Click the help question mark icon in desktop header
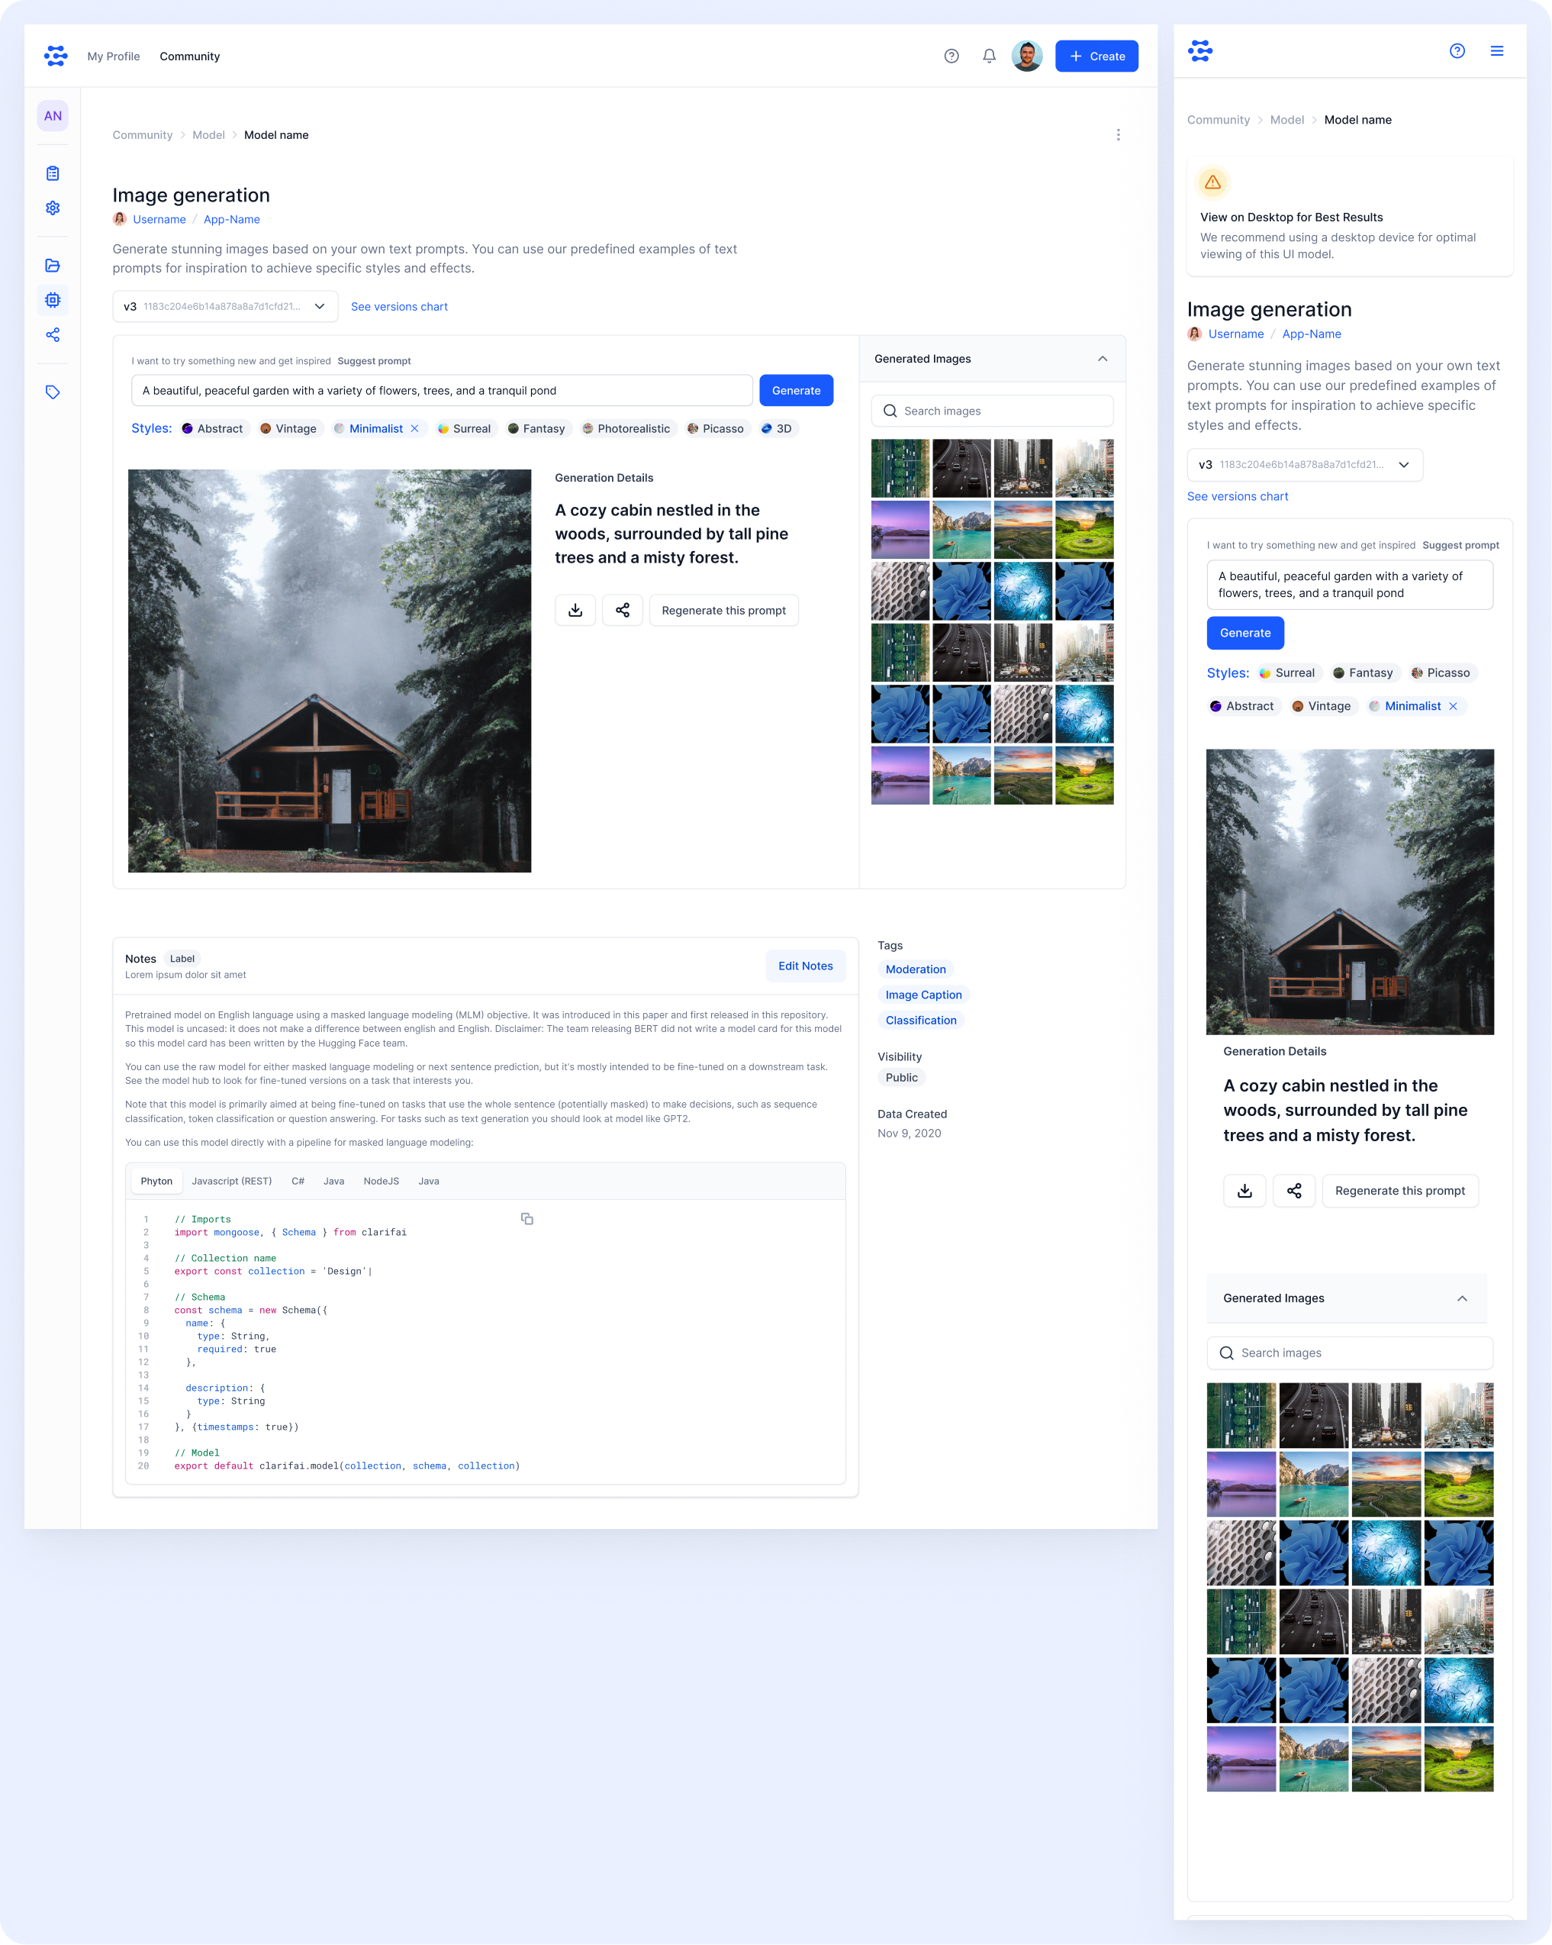The height and width of the screenshot is (1945, 1552). (951, 56)
